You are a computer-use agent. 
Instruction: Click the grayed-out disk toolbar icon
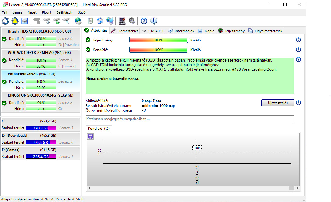37,21
